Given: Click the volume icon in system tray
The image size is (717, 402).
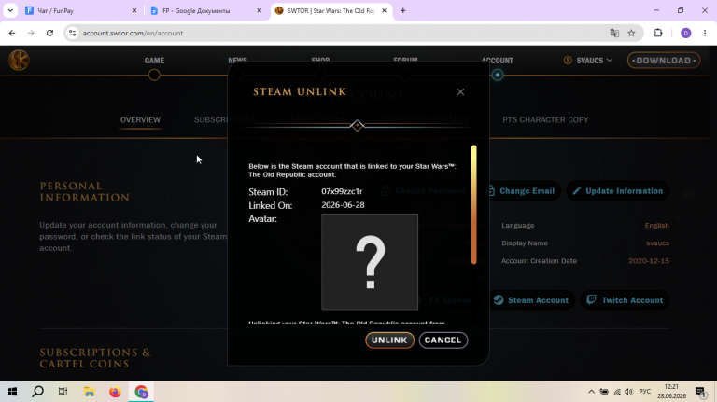Looking at the screenshot, I should point(628,392).
